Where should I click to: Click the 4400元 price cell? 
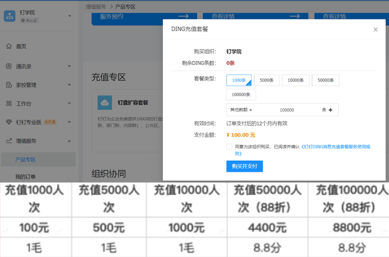point(267,227)
